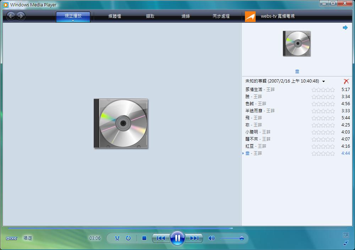
Task: Toggle repeat playback
Action: point(129,238)
